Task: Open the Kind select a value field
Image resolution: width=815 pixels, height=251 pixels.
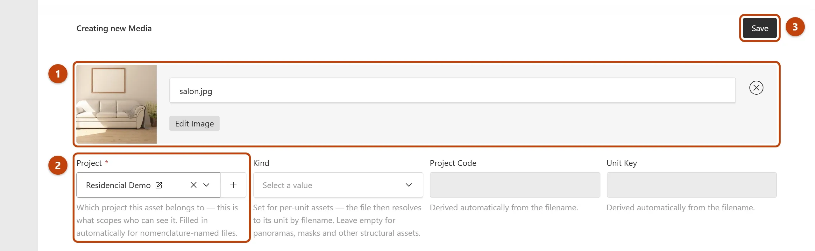Action: (338, 185)
